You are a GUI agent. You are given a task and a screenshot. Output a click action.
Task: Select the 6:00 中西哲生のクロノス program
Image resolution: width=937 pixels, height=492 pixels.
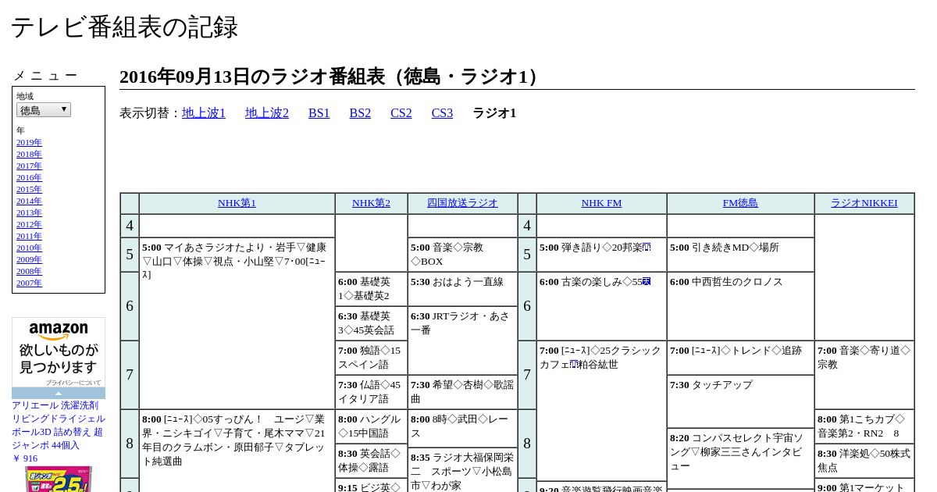pyautogui.click(x=740, y=306)
